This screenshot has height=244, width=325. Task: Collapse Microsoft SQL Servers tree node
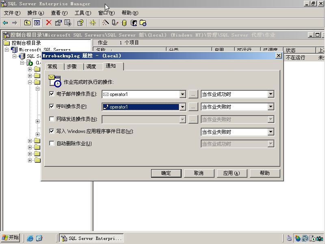coord(6,50)
